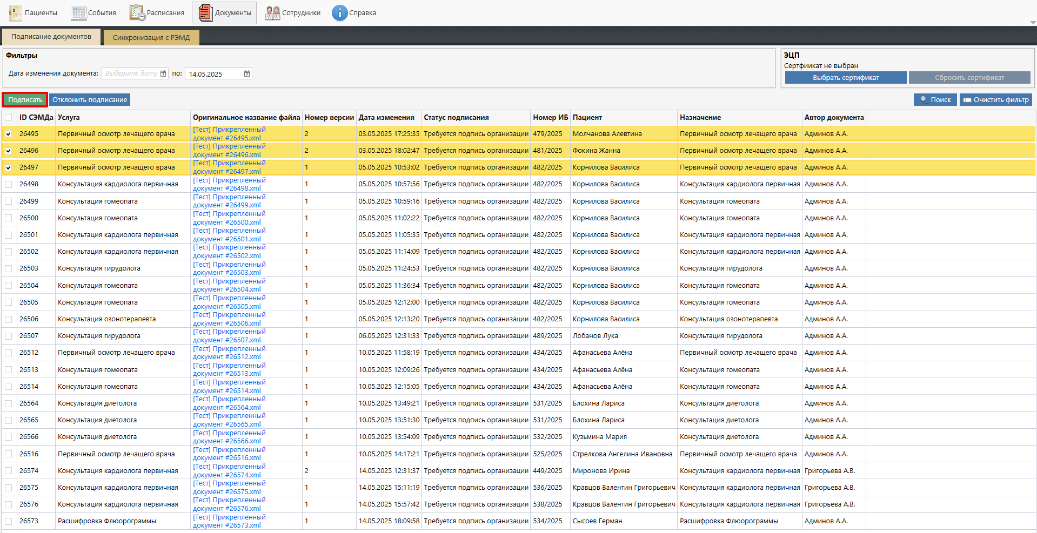Open the Employees icon
Screen dimensions: 1037x533
272,13
